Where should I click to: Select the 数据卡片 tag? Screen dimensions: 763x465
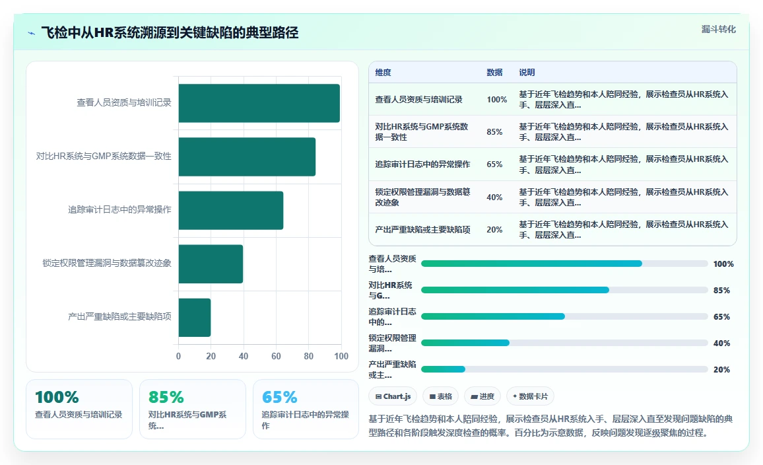click(x=530, y=396)
